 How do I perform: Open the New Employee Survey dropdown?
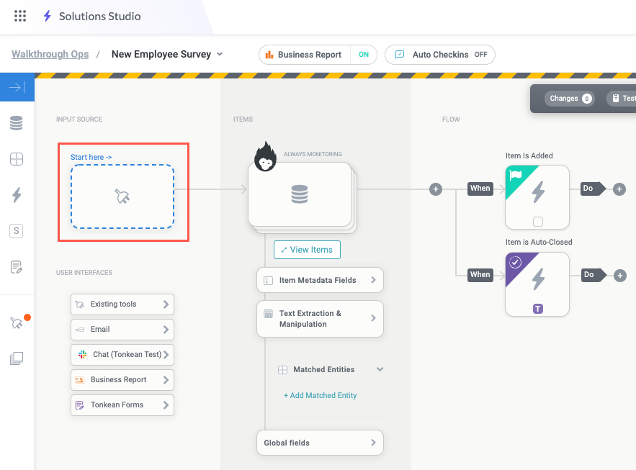[220, 54]
